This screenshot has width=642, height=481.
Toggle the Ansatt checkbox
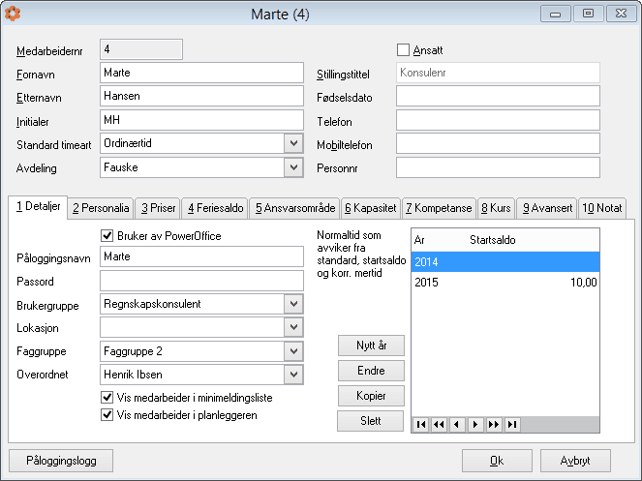coord(403,50)
